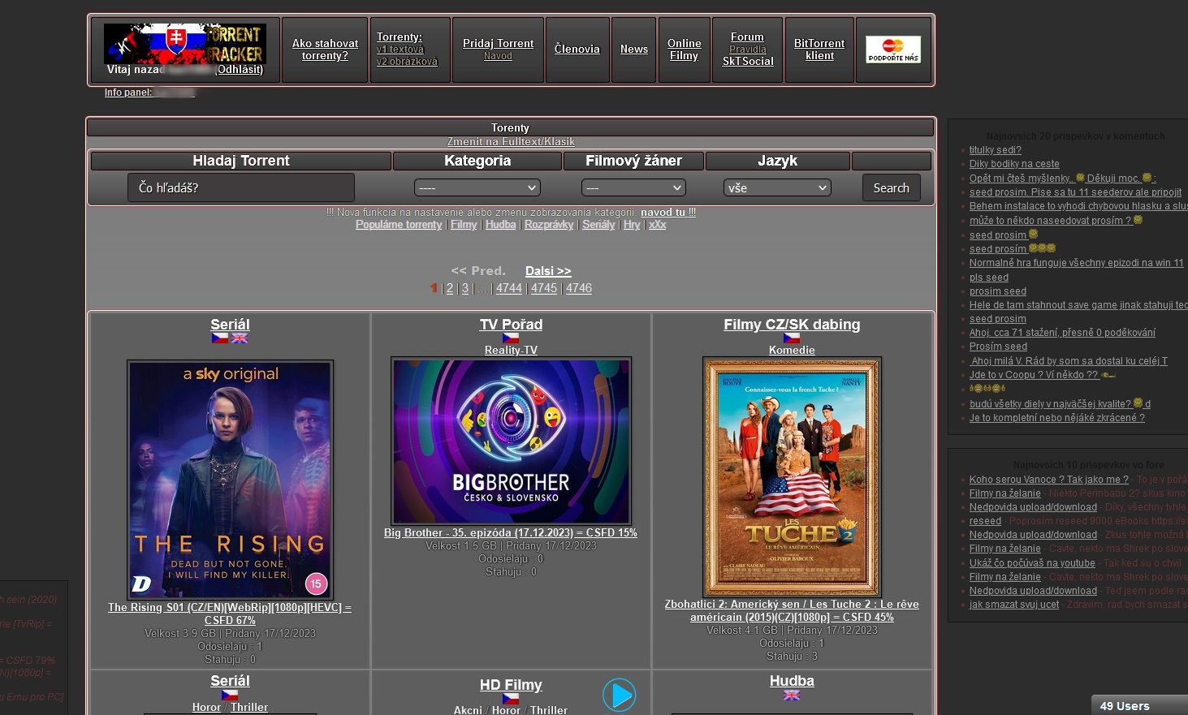Open 'titulky sedí?' comment link

tap(995, 150)
